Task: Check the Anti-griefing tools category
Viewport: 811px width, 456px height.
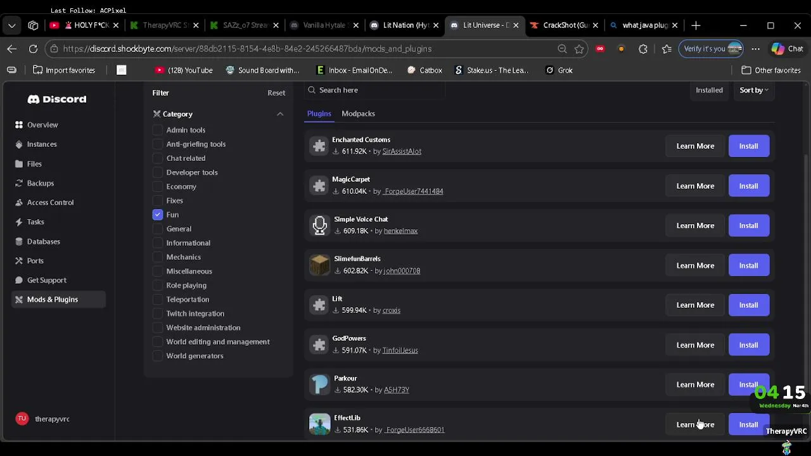Action: [158, 144]
